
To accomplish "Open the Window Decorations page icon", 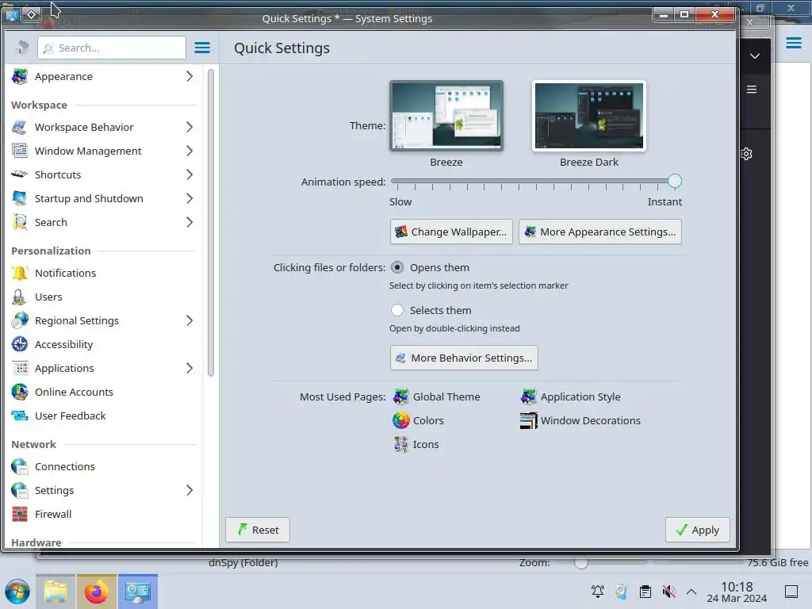I will pyautogui.click(x=528, y=420).
